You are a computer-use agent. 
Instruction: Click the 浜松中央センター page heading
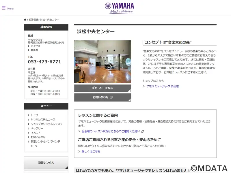click(96, 31)
